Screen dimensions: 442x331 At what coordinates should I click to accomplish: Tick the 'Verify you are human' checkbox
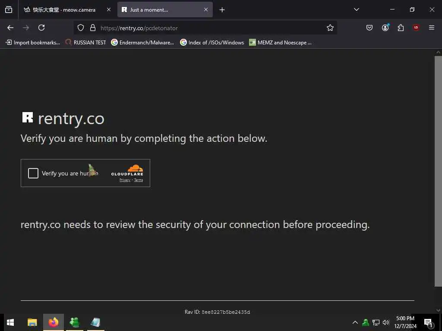pos(33,173)
